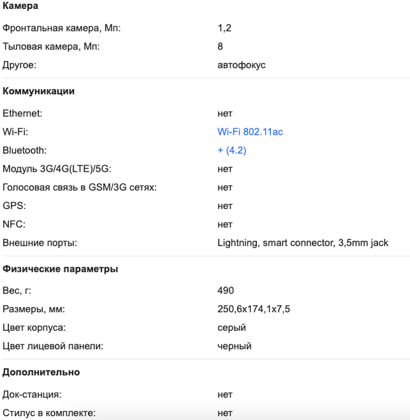The height and width of the screenshot is (420, 410).
Task: Select the Коммуникации section heading
Action: [x=38, y=91]
